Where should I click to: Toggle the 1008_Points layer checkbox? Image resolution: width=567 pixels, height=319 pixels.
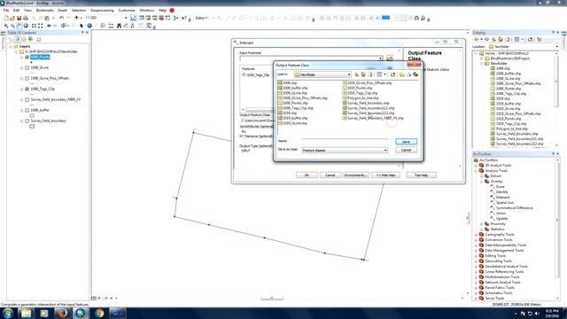pos(27,57)
